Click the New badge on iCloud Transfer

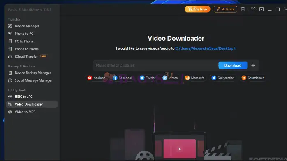click(44, 56)
